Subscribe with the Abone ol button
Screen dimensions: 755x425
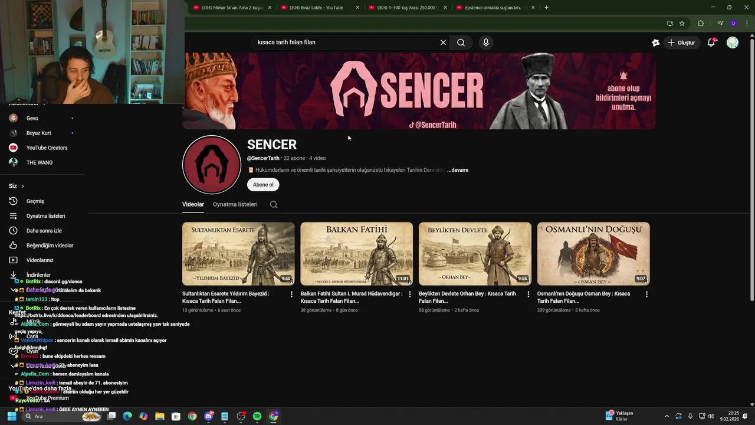click(x=263, y=185)
